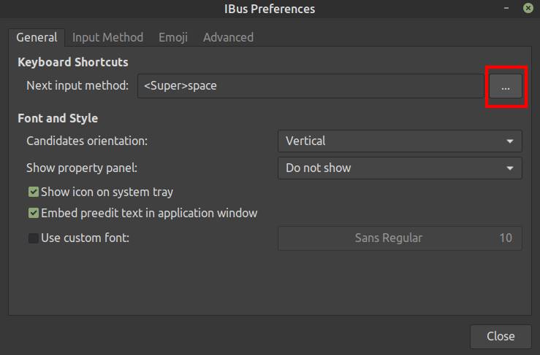The width and height of the screenshot is (540, 355).
Task: Click the Sans Regular font chooser button
Action: tap(400, 238)
